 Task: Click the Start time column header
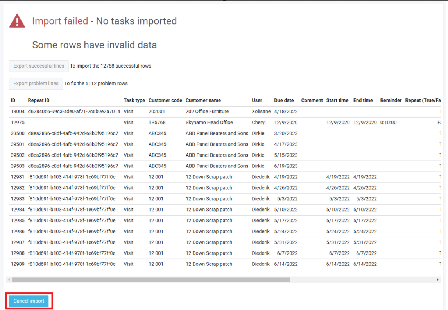(337, 100)
